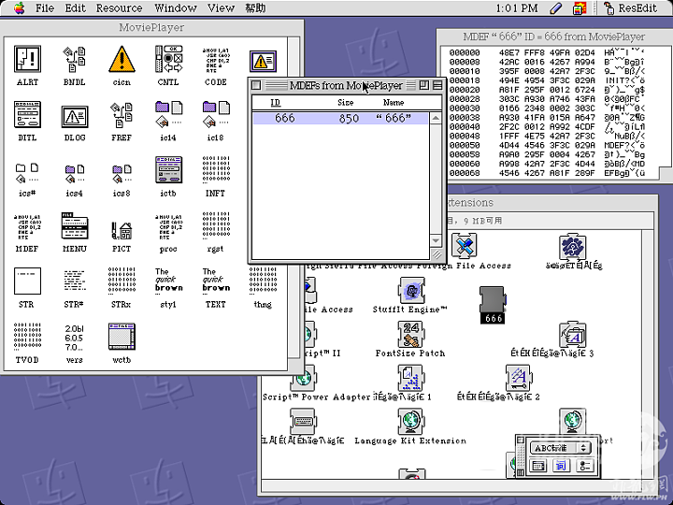Screen dimensions: 673x505
Task: Open the cicn color icon resource
Action: (122, 59)
